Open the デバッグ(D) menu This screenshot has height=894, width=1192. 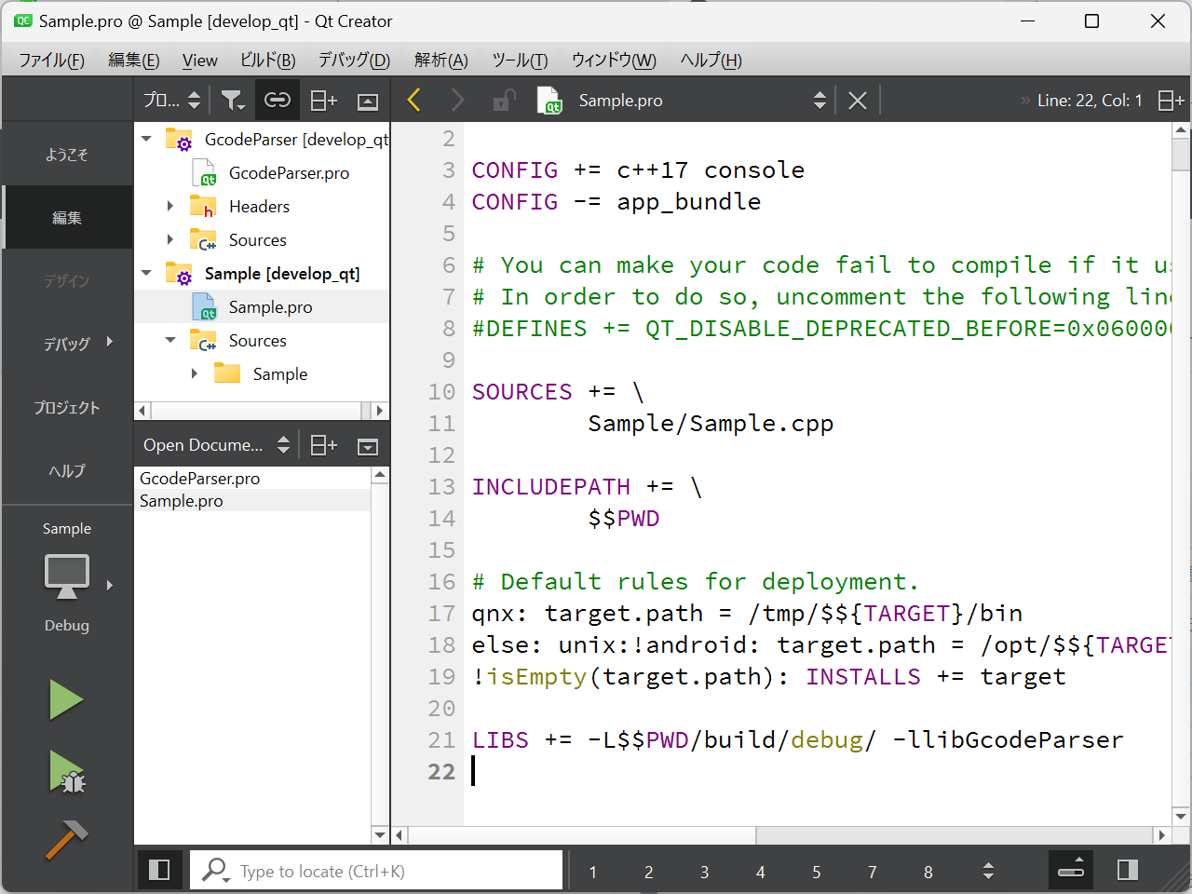(354, 60)
